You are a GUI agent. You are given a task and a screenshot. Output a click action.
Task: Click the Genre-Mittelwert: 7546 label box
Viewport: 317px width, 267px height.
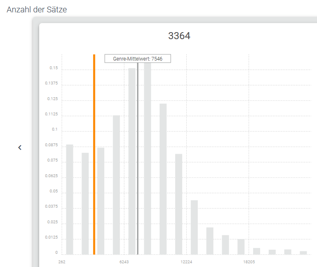pos(138,59)
